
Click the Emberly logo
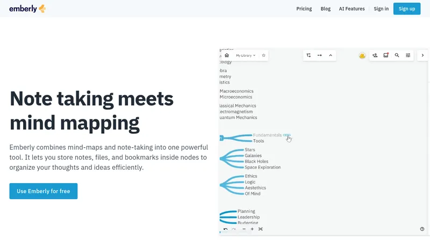click(27, 9)
